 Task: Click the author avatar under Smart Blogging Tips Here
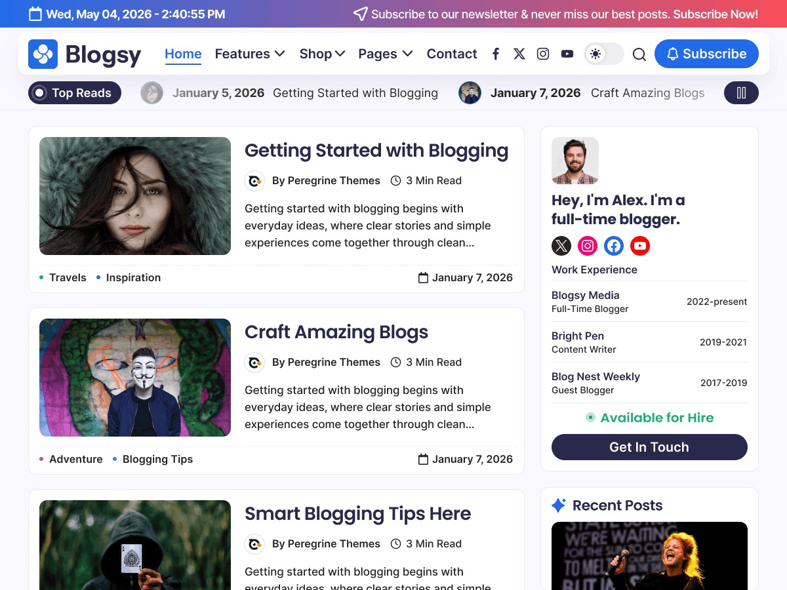[254, 544]
